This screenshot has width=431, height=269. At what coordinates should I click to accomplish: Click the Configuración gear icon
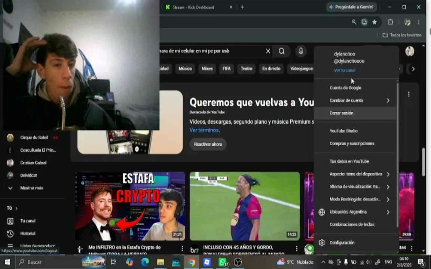click(x=322, y=242)
